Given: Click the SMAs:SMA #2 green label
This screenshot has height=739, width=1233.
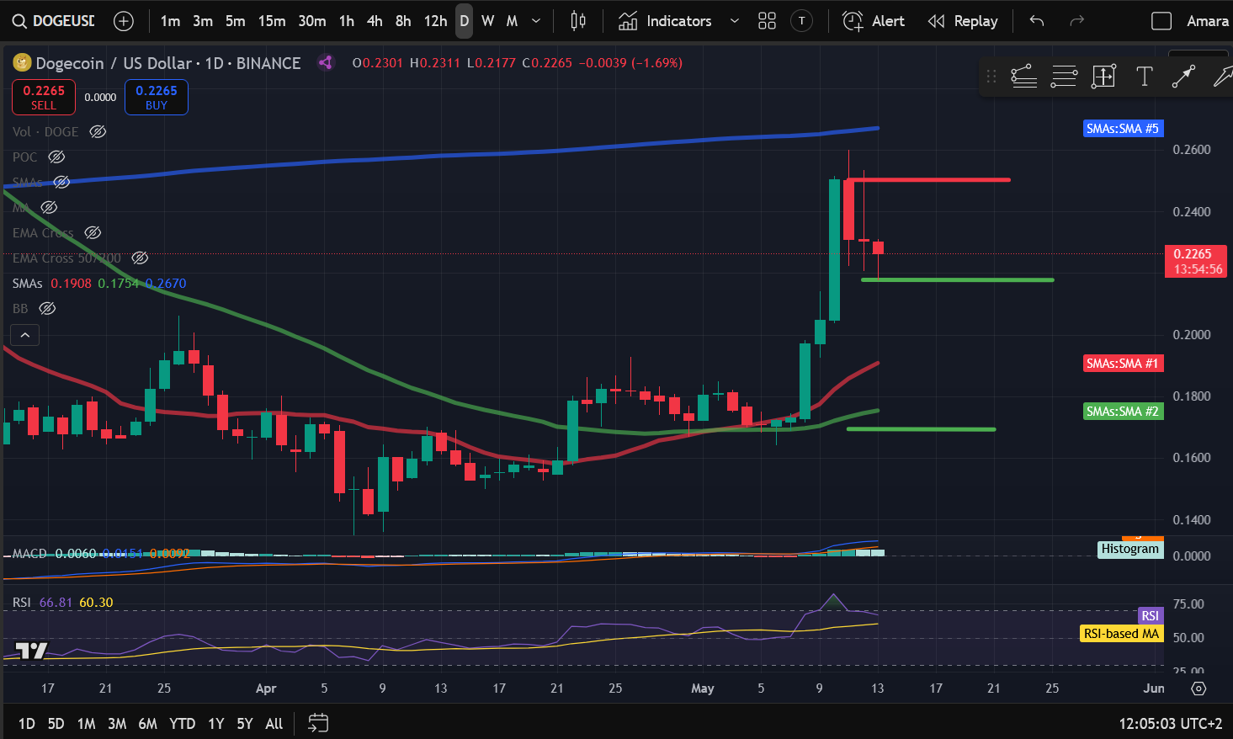Looking at the screenshot, I should pyautogui.click(x=1123, y=412).
